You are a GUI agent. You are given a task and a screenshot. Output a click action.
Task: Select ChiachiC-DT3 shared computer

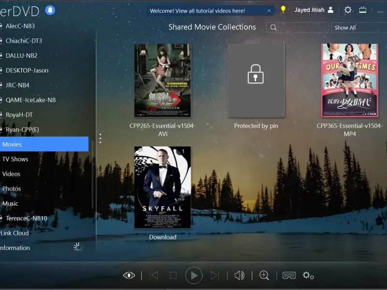[24, 41]
